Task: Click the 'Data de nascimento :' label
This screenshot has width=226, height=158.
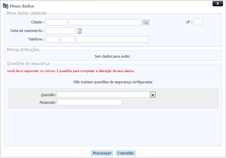Action: pos(27,31)
